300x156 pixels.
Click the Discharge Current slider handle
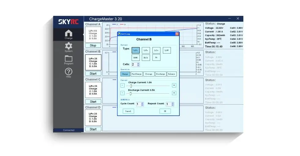click(130, 94)
